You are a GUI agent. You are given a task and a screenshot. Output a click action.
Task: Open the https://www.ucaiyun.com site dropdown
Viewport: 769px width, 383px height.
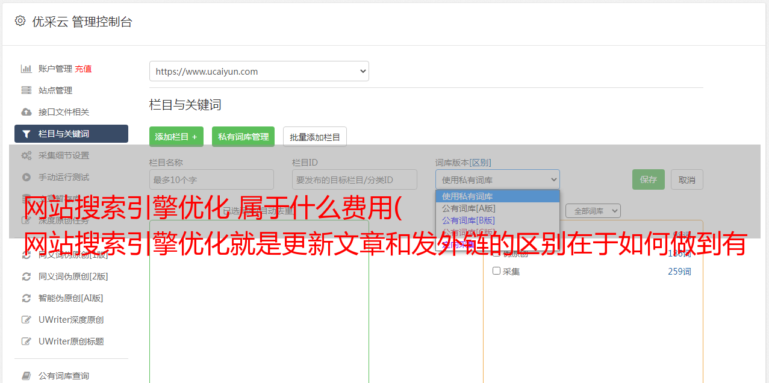pos(259,71)
